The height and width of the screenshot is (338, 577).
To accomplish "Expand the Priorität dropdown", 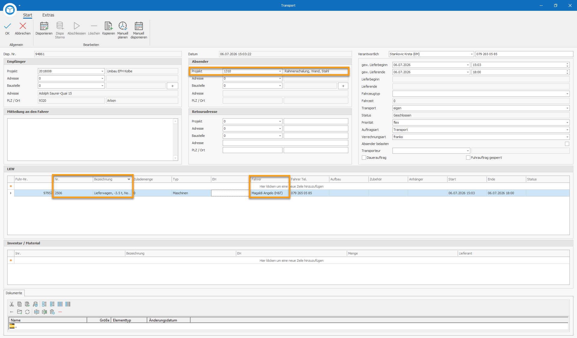I will (567, 122).
